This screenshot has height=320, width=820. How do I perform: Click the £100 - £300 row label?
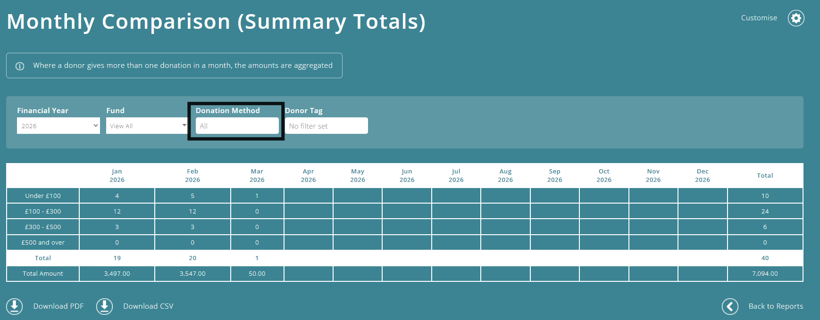point(43,211)
